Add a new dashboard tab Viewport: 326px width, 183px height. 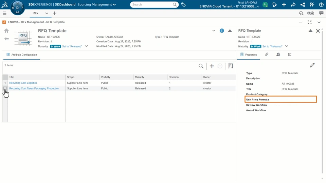54,13
